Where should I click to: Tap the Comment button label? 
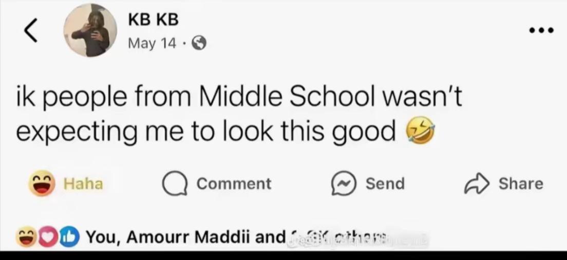[x=234, y=184]
